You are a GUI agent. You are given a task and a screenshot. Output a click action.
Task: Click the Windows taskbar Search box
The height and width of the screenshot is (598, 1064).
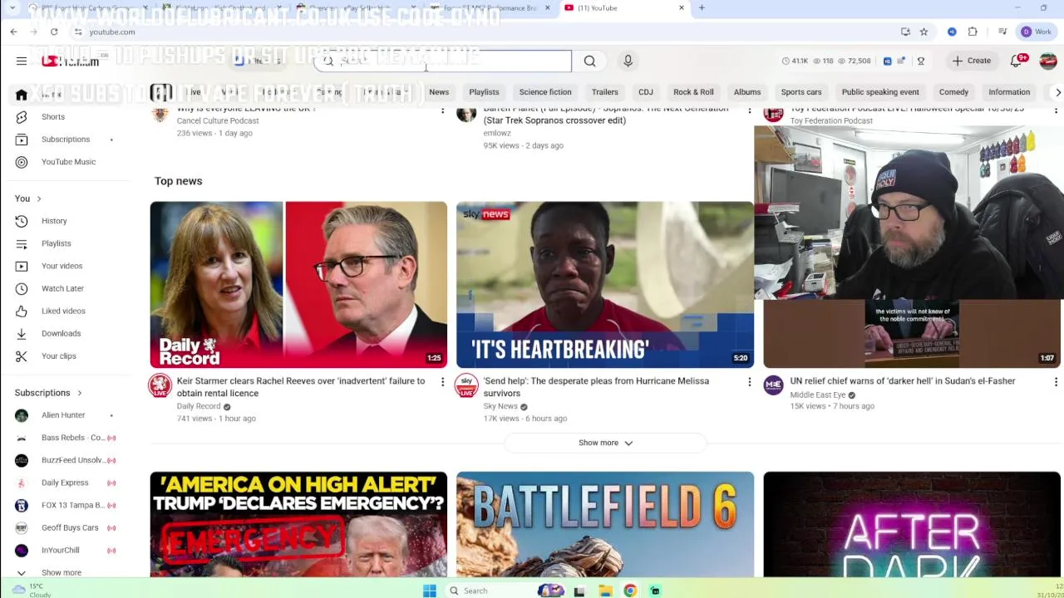click(486, 591)
